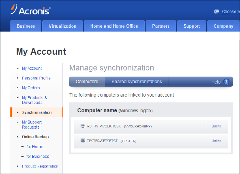Click the RU-TW-VVOLKHOSK computer icon
Viewport: 240px width, 174px height.
[x=83, y=126]
